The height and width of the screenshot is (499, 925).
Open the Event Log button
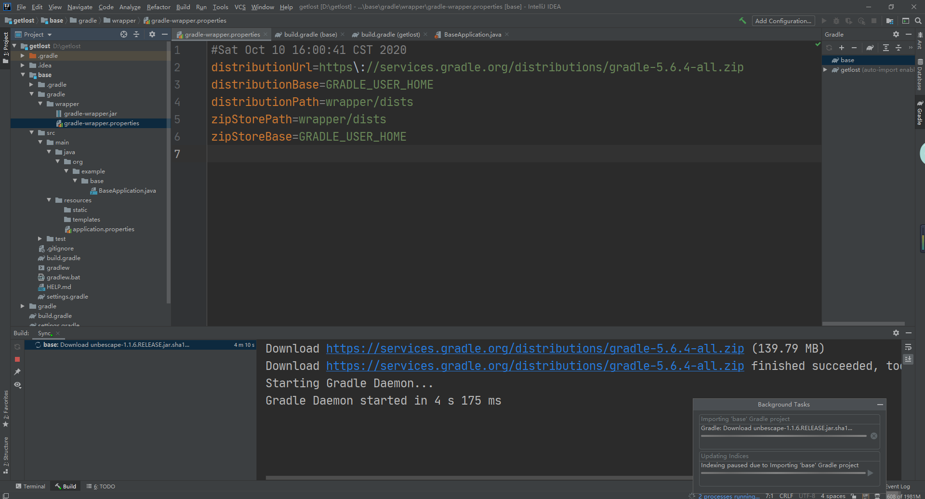(x=897, y=486)
